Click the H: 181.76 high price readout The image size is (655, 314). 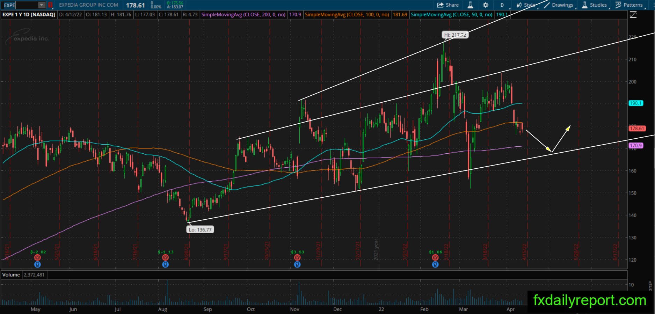tap(121, 15)
